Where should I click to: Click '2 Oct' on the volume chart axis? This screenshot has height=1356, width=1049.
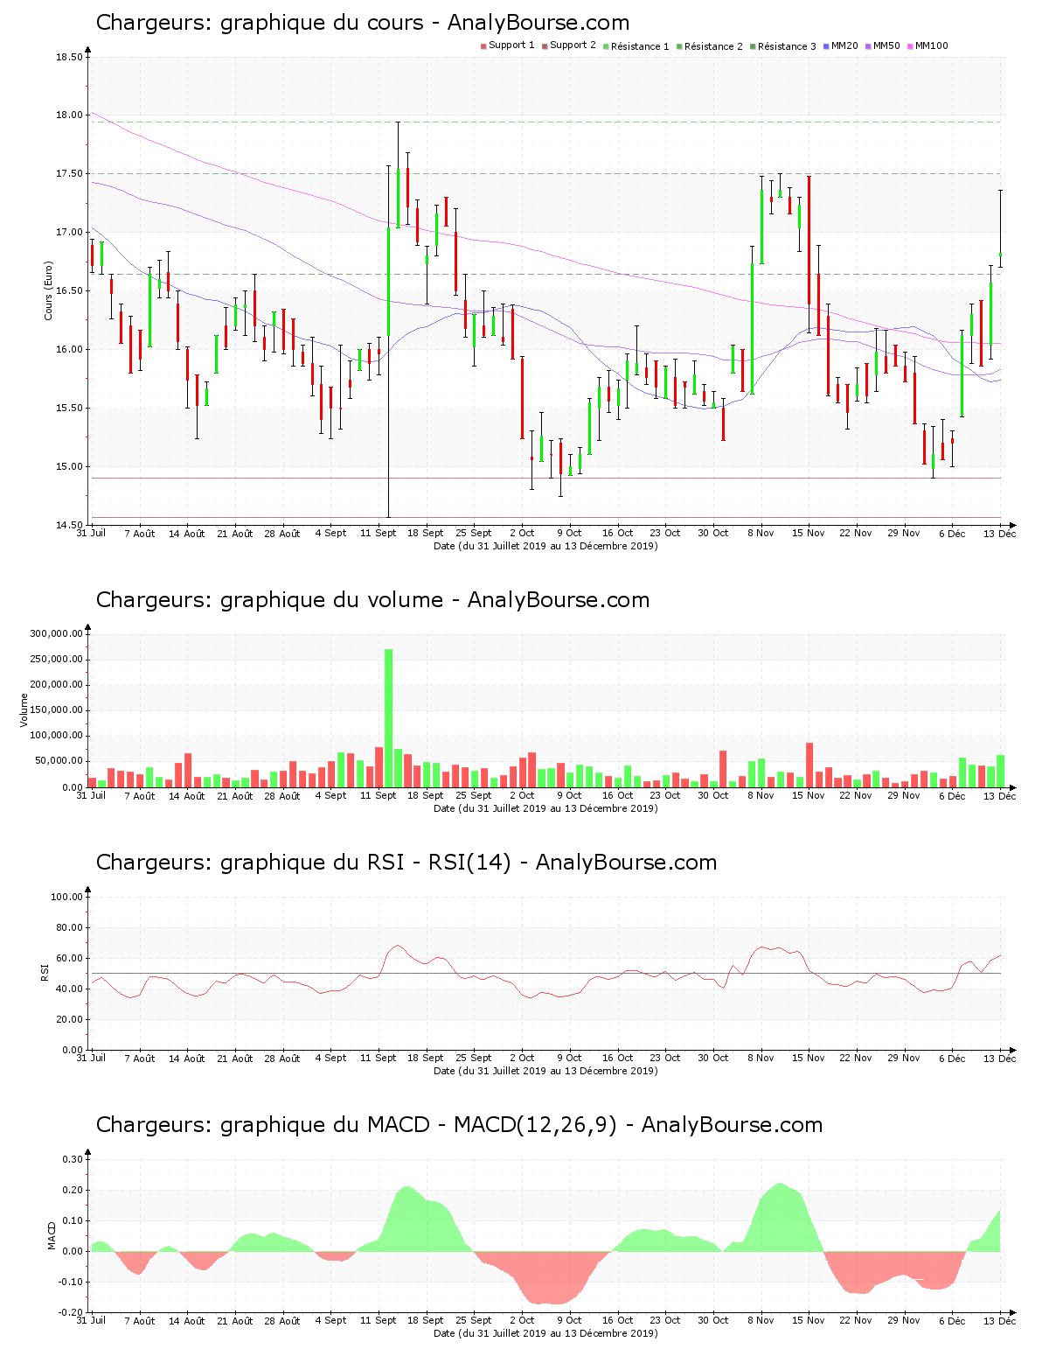pos(522,795)
